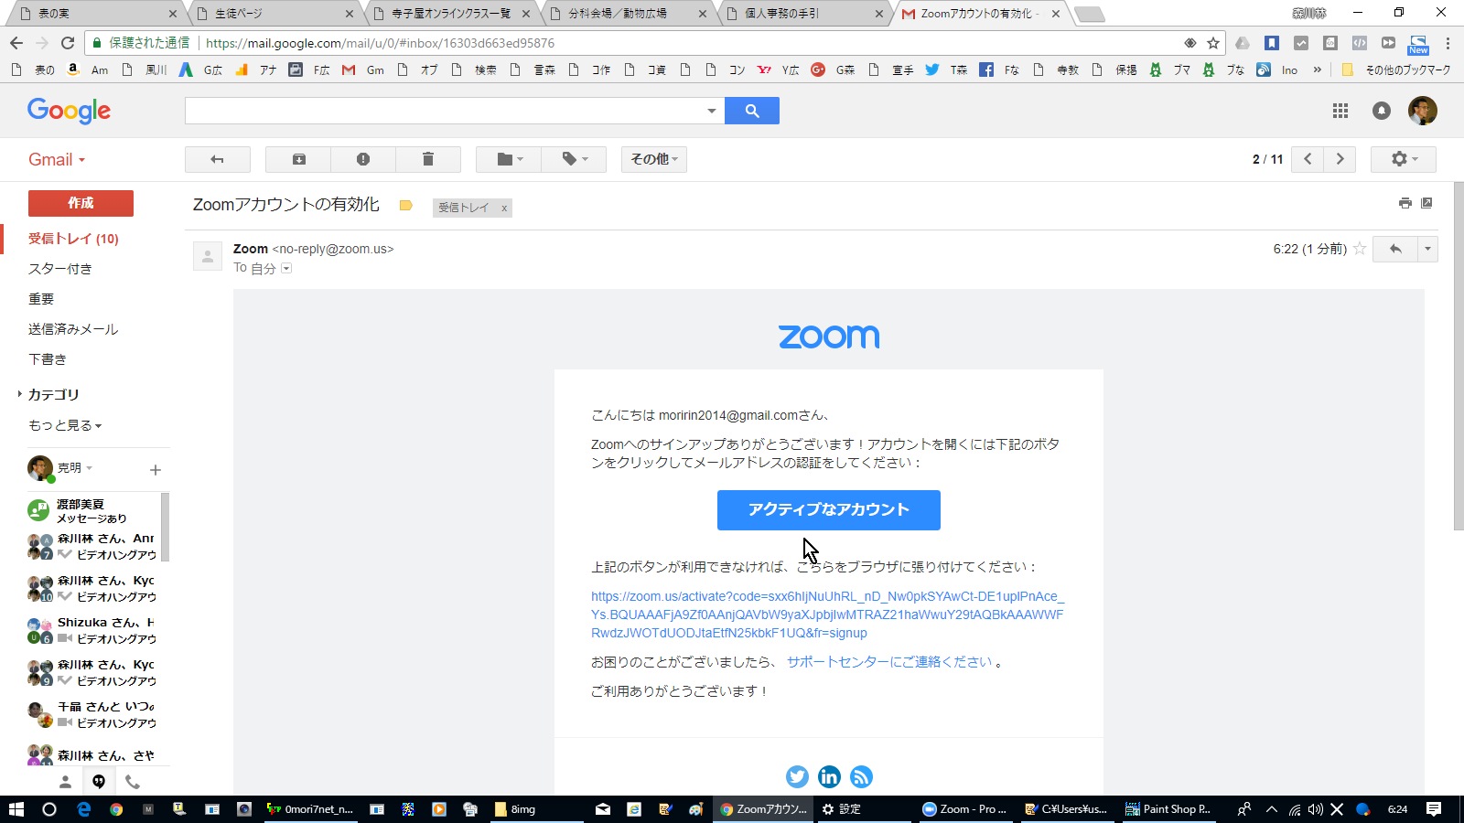Viewport: 1464px width, 823px height.
Task: Print the conversation using the printer icon
Action: [x=1405, y=203]
